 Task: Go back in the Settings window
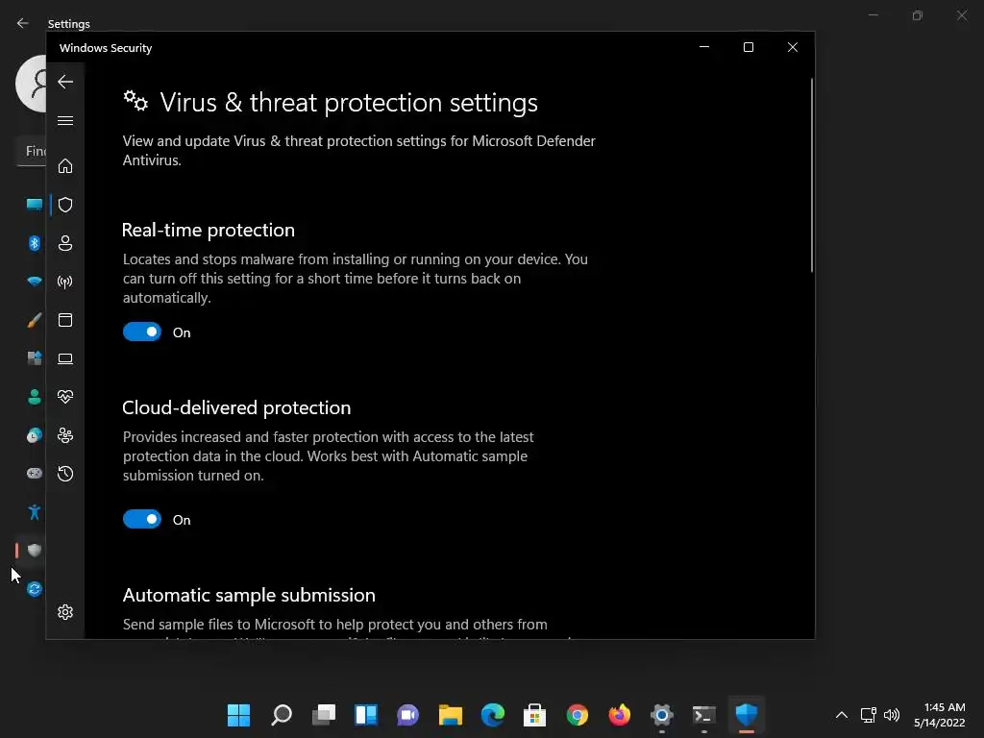pyautogui.click(x=23, y=23)
